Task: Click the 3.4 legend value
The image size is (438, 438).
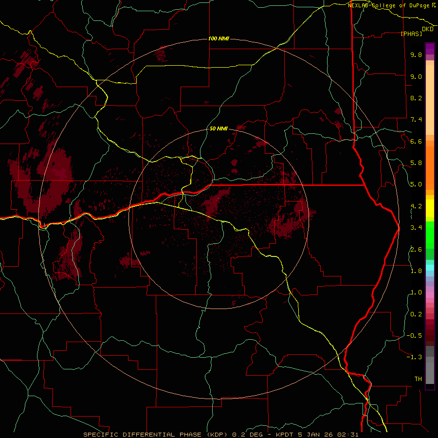Action: click(416, 228)
